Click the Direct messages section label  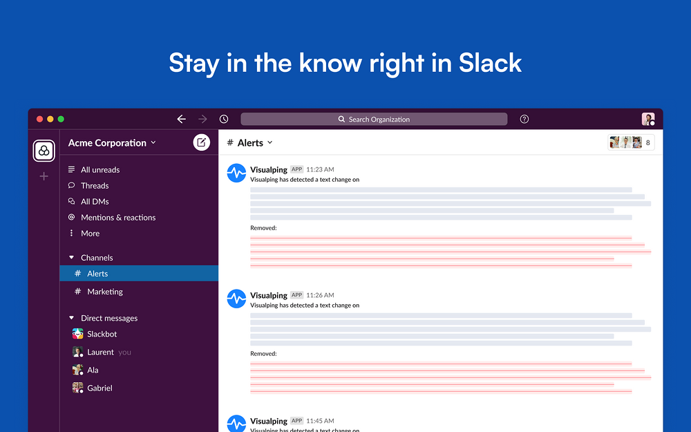click(109, 318)
